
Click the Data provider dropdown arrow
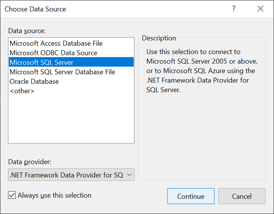pyautogui.click(x=129, y=175)
